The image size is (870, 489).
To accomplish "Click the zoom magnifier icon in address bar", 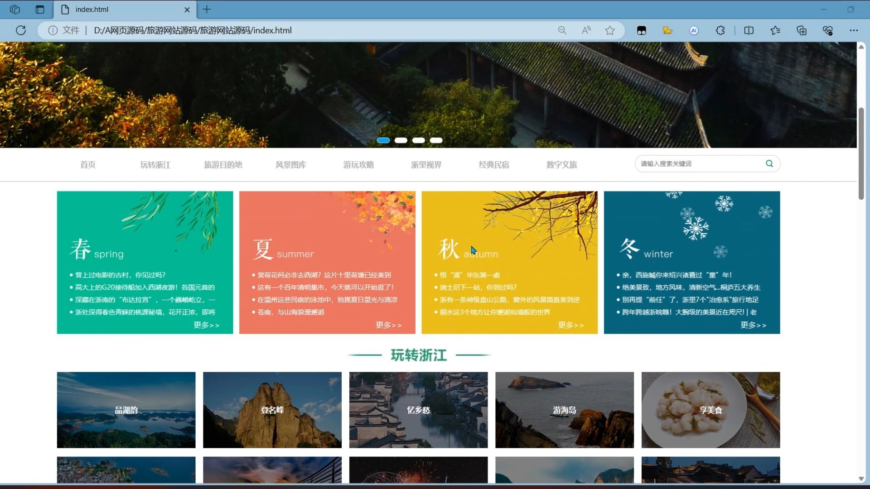I will click(562, 30).
